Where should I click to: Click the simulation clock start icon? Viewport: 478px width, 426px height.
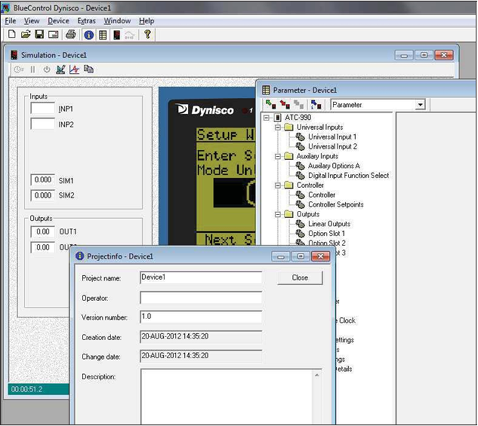tap(19, 70)
